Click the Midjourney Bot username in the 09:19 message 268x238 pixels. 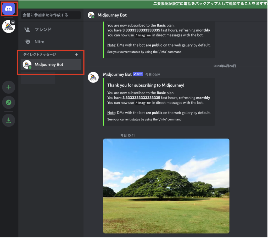coord(117,74)
